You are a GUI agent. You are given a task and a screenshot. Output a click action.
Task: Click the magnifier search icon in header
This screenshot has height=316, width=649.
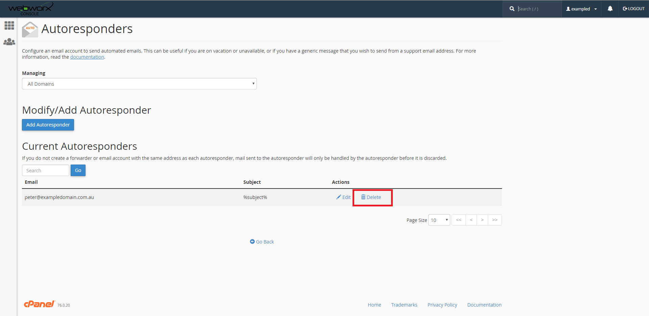tap(512, 9)
